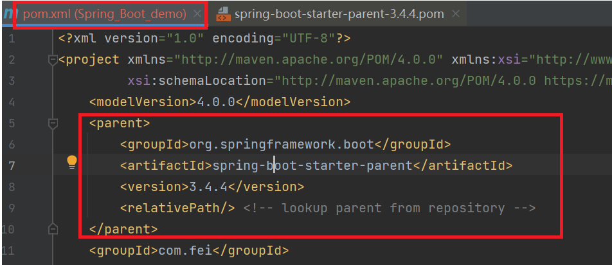Switch to pom.xml (Spring_Boot_demo) tab

click(105, 14)
